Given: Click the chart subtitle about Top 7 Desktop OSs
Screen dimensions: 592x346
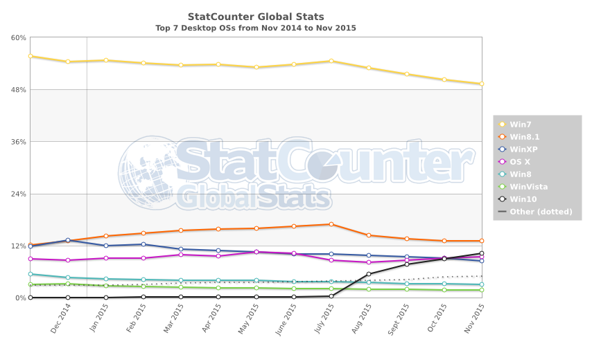Looking at the screenshot, I should click(256, 28).
